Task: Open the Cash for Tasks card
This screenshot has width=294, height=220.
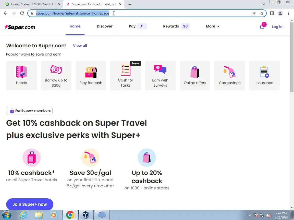Action: (126, 76)
